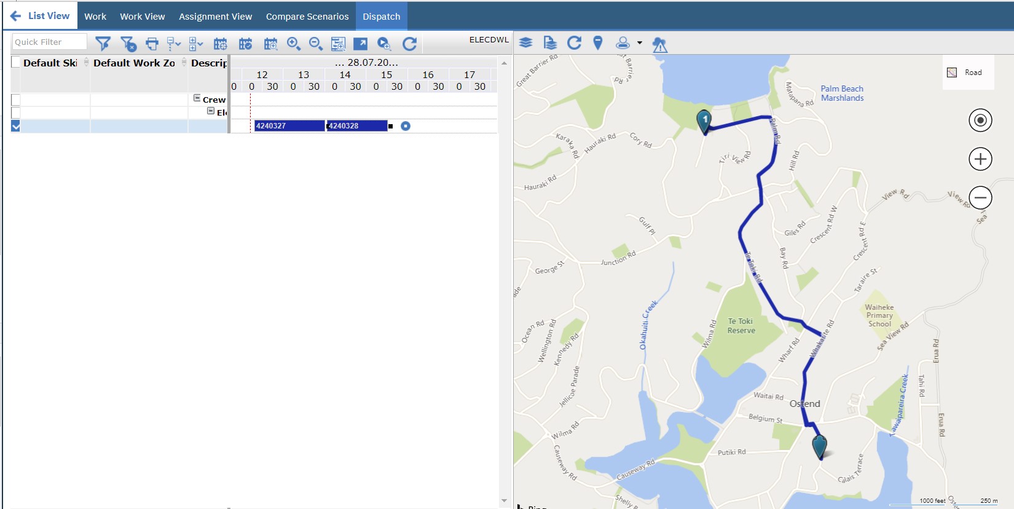This screenshot has width=1014, height=509.
Task: Click the crew person map icon
Action: coord(623,42)
